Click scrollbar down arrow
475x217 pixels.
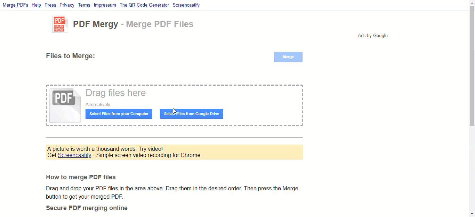472,214
